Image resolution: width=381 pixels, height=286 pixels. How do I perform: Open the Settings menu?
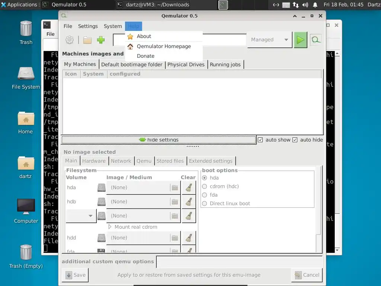click(x=88, y=26)
